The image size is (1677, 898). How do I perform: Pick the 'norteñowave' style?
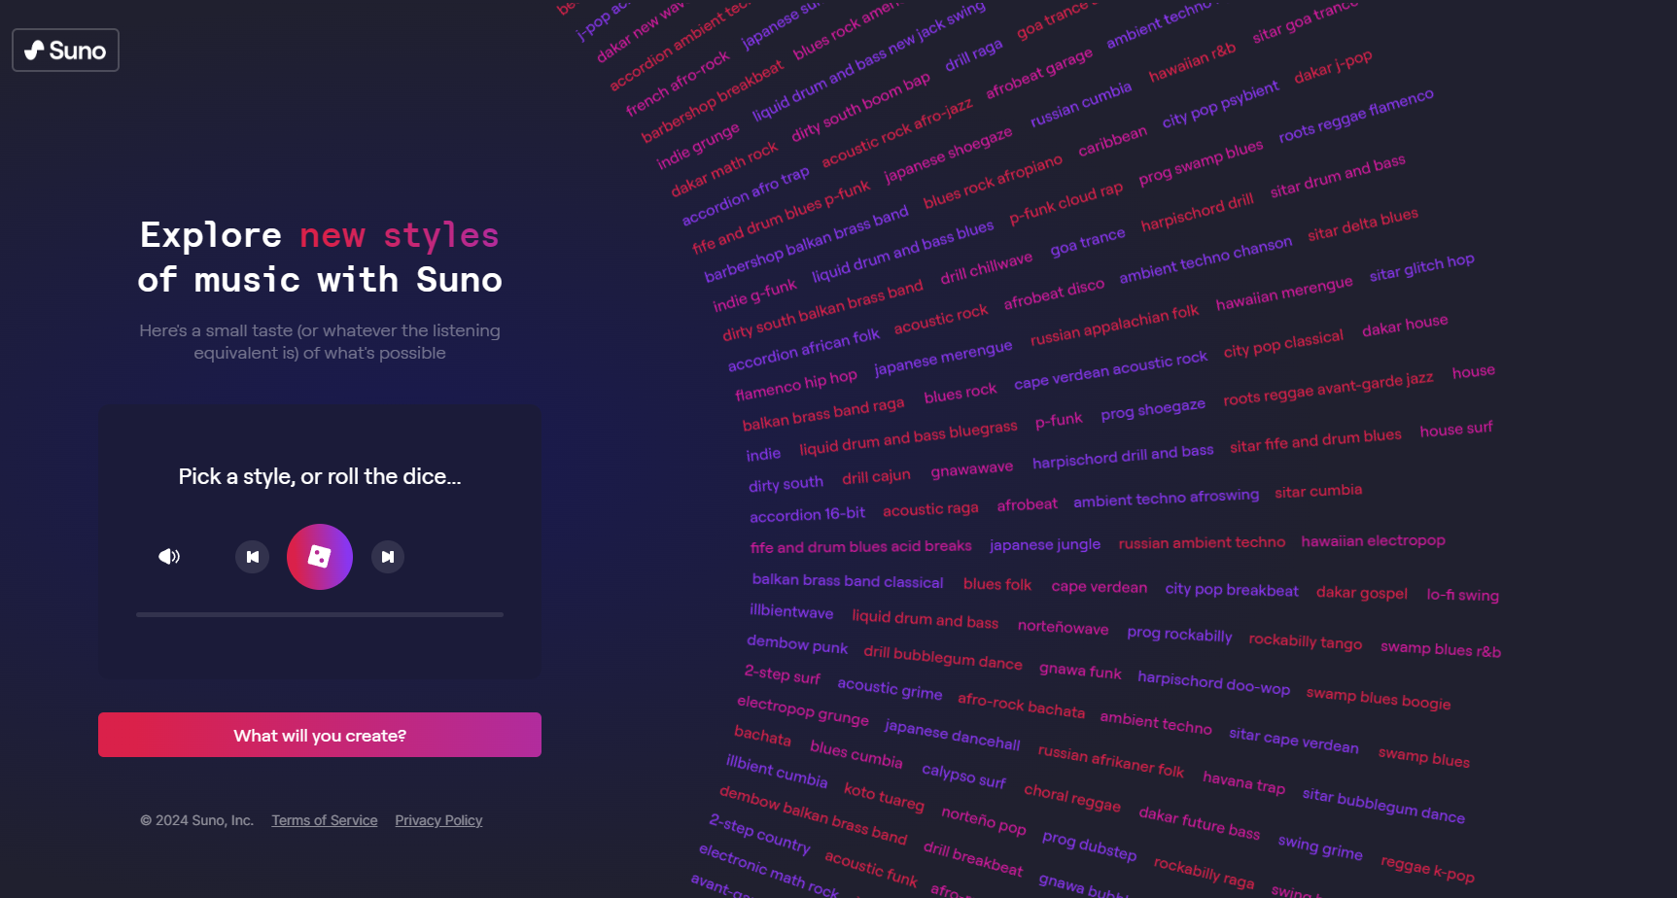(1063, 627)
